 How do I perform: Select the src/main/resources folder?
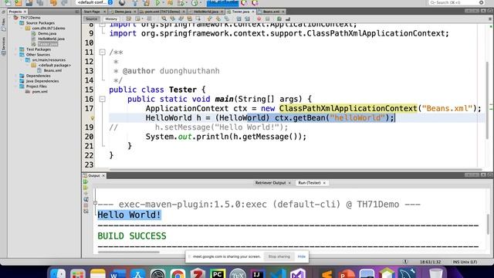click(49, 60)
